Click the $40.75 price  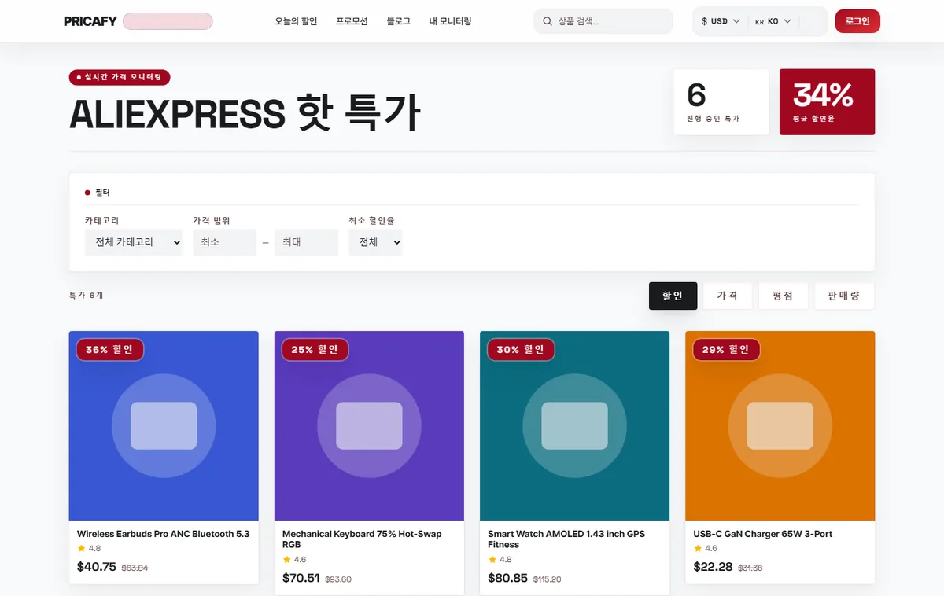[x=97, y=566]
